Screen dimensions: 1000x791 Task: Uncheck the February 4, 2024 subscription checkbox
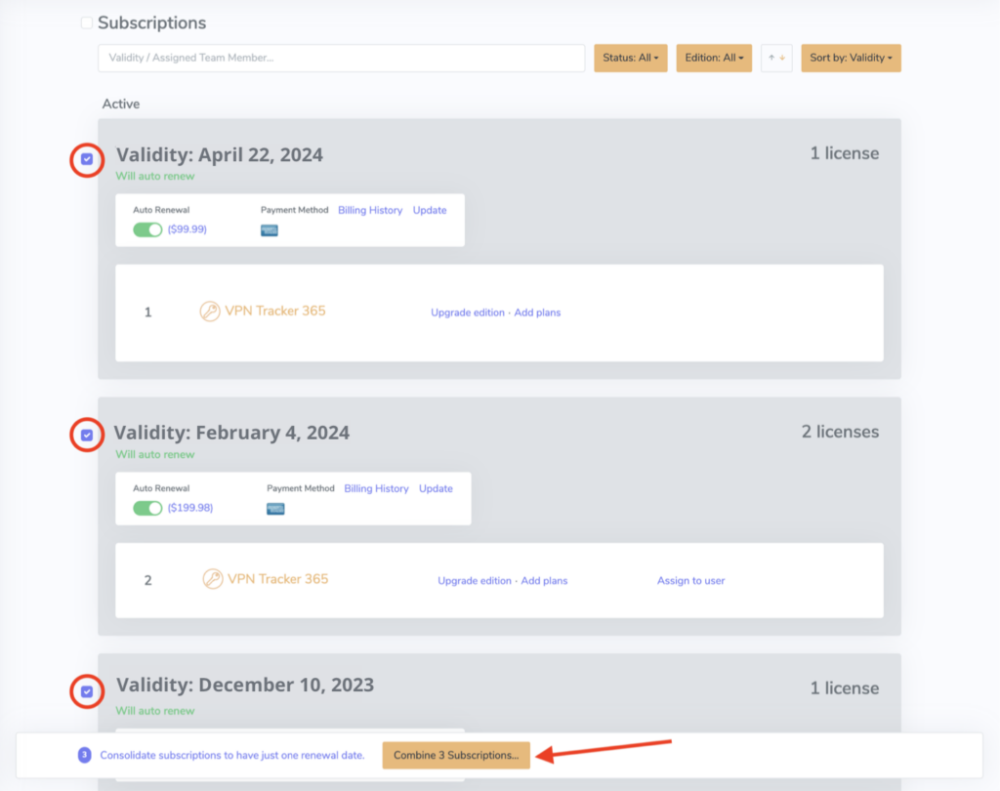click(x=87, y=436)
